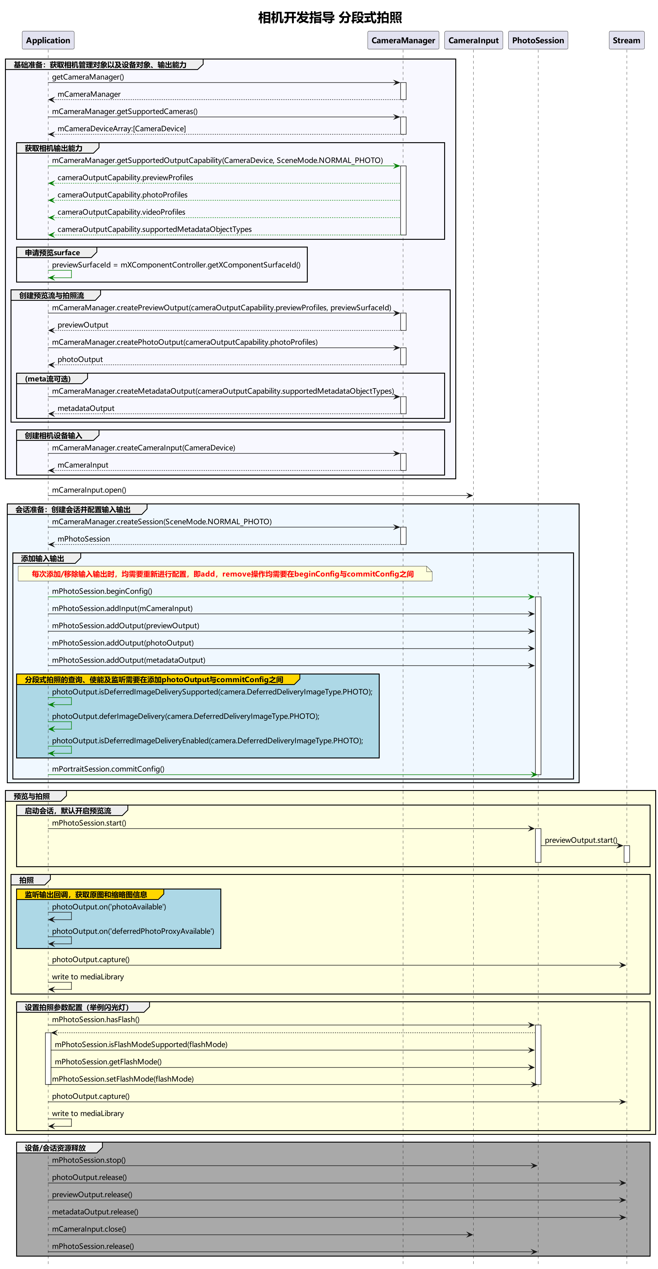Select the yellow 监听输出回调 group label
This screenshot has width=658, height=1269.
point(86,895)
